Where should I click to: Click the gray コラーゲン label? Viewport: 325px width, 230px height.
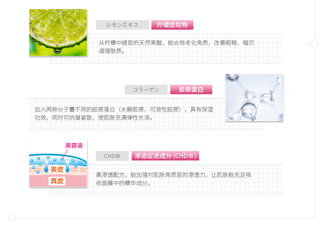pyautogui.click(x=146, y=90)
